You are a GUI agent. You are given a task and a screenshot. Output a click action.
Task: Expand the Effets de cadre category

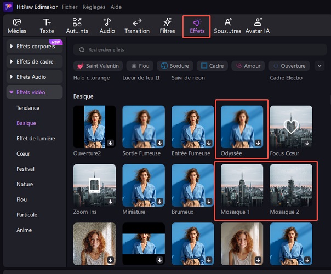[x=35, y=62]
